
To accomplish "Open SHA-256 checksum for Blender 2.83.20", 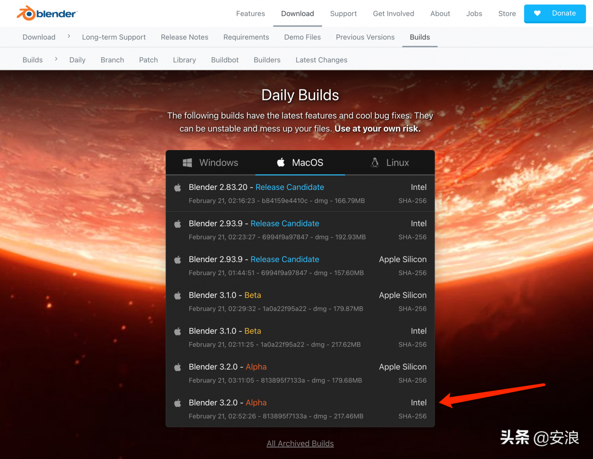I will 412,201.
